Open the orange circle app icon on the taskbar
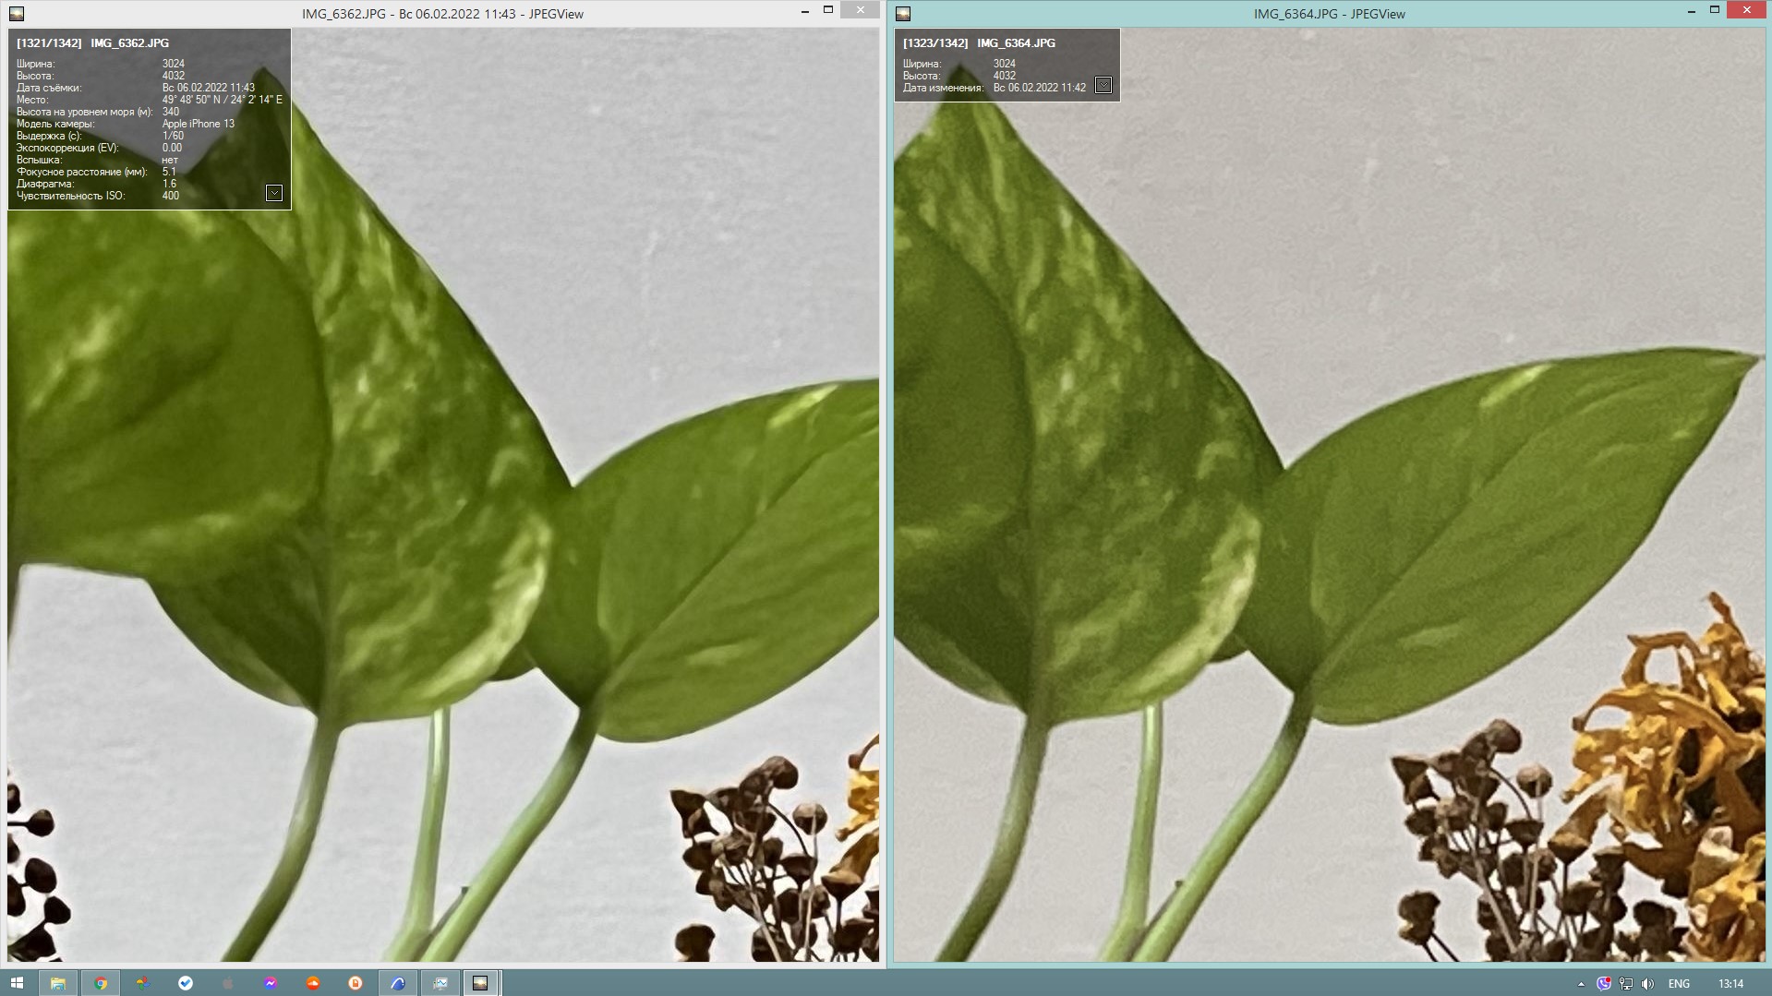 coord(355,983)
